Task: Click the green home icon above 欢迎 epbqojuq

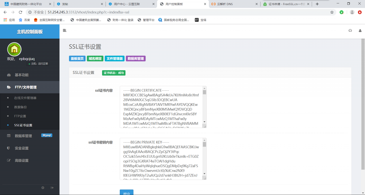Action: pyautogui.click(x=14, y=49)
